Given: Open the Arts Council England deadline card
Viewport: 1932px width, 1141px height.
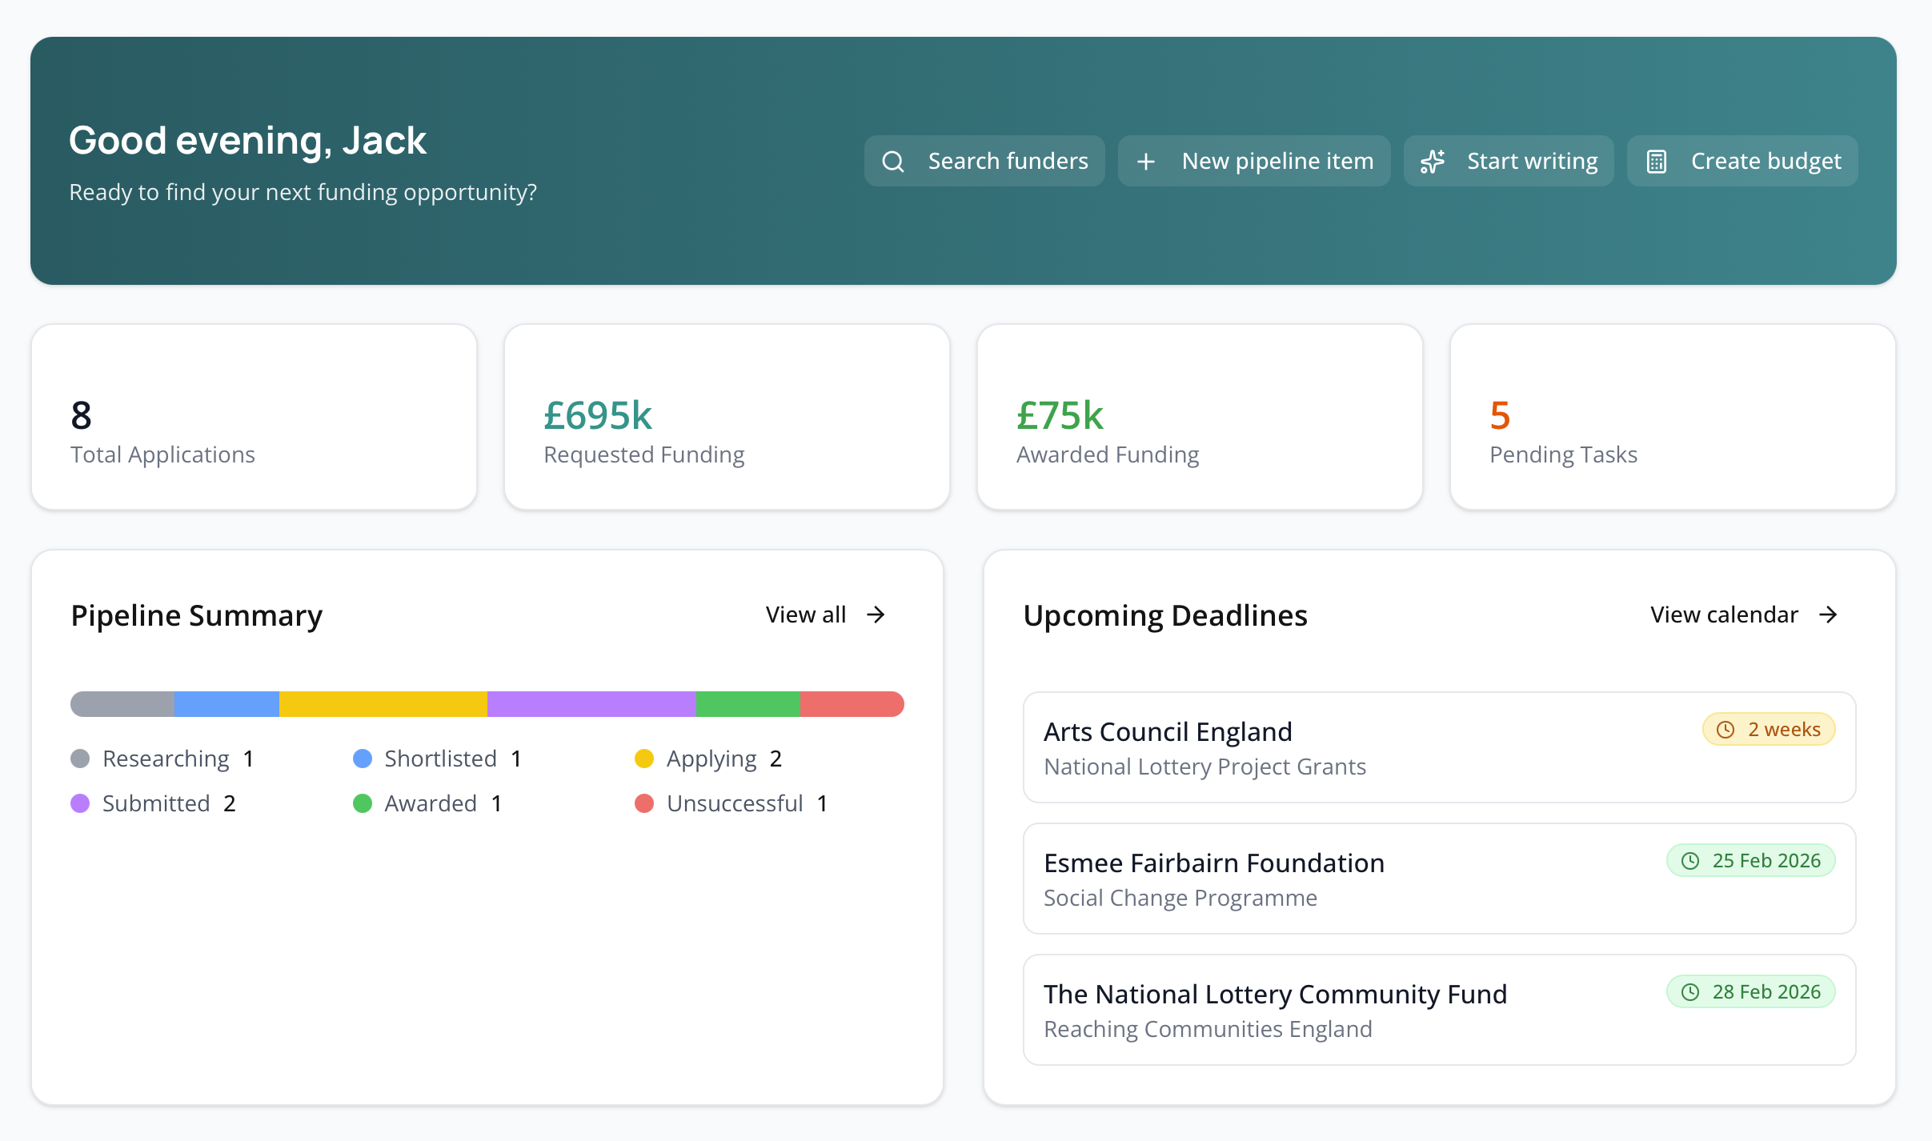Looking at the screenshot, I should (1438, 747).
